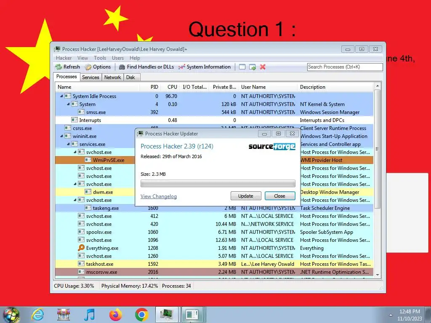
Task: Click the Update button in updater
Action: pos(246,196)
